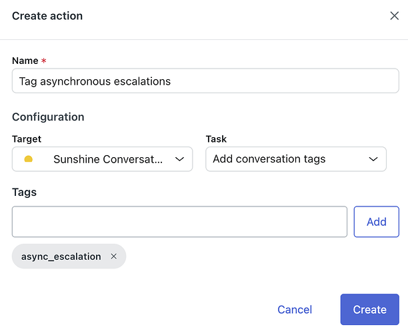Click the Create action dialog title

click(x=47, y=16)
